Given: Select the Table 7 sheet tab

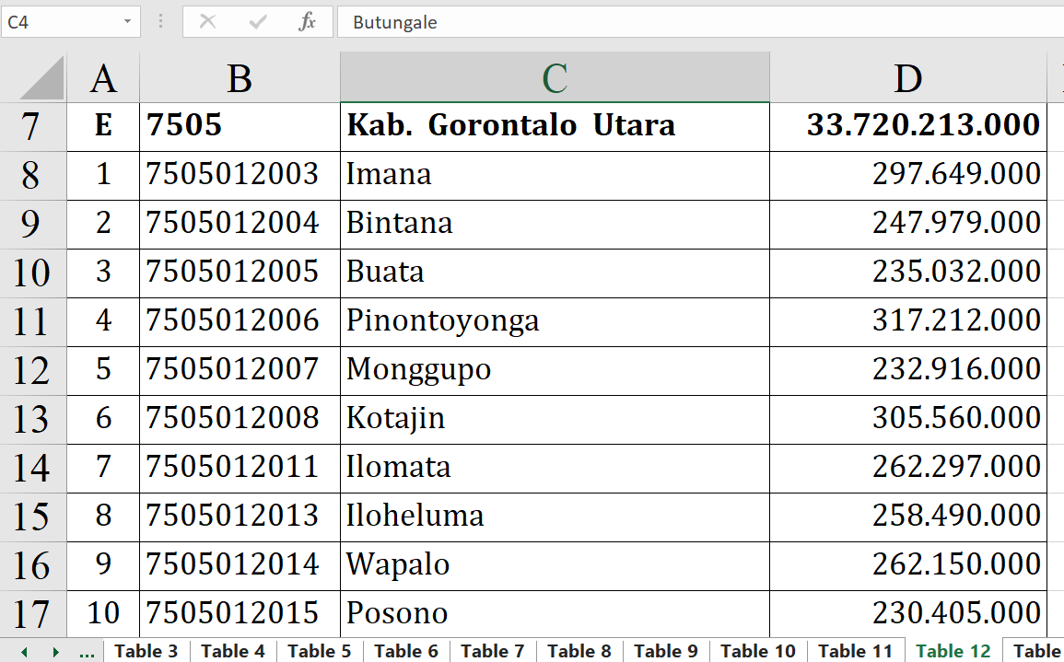Looking at the screenshot, I should (492, 651).
